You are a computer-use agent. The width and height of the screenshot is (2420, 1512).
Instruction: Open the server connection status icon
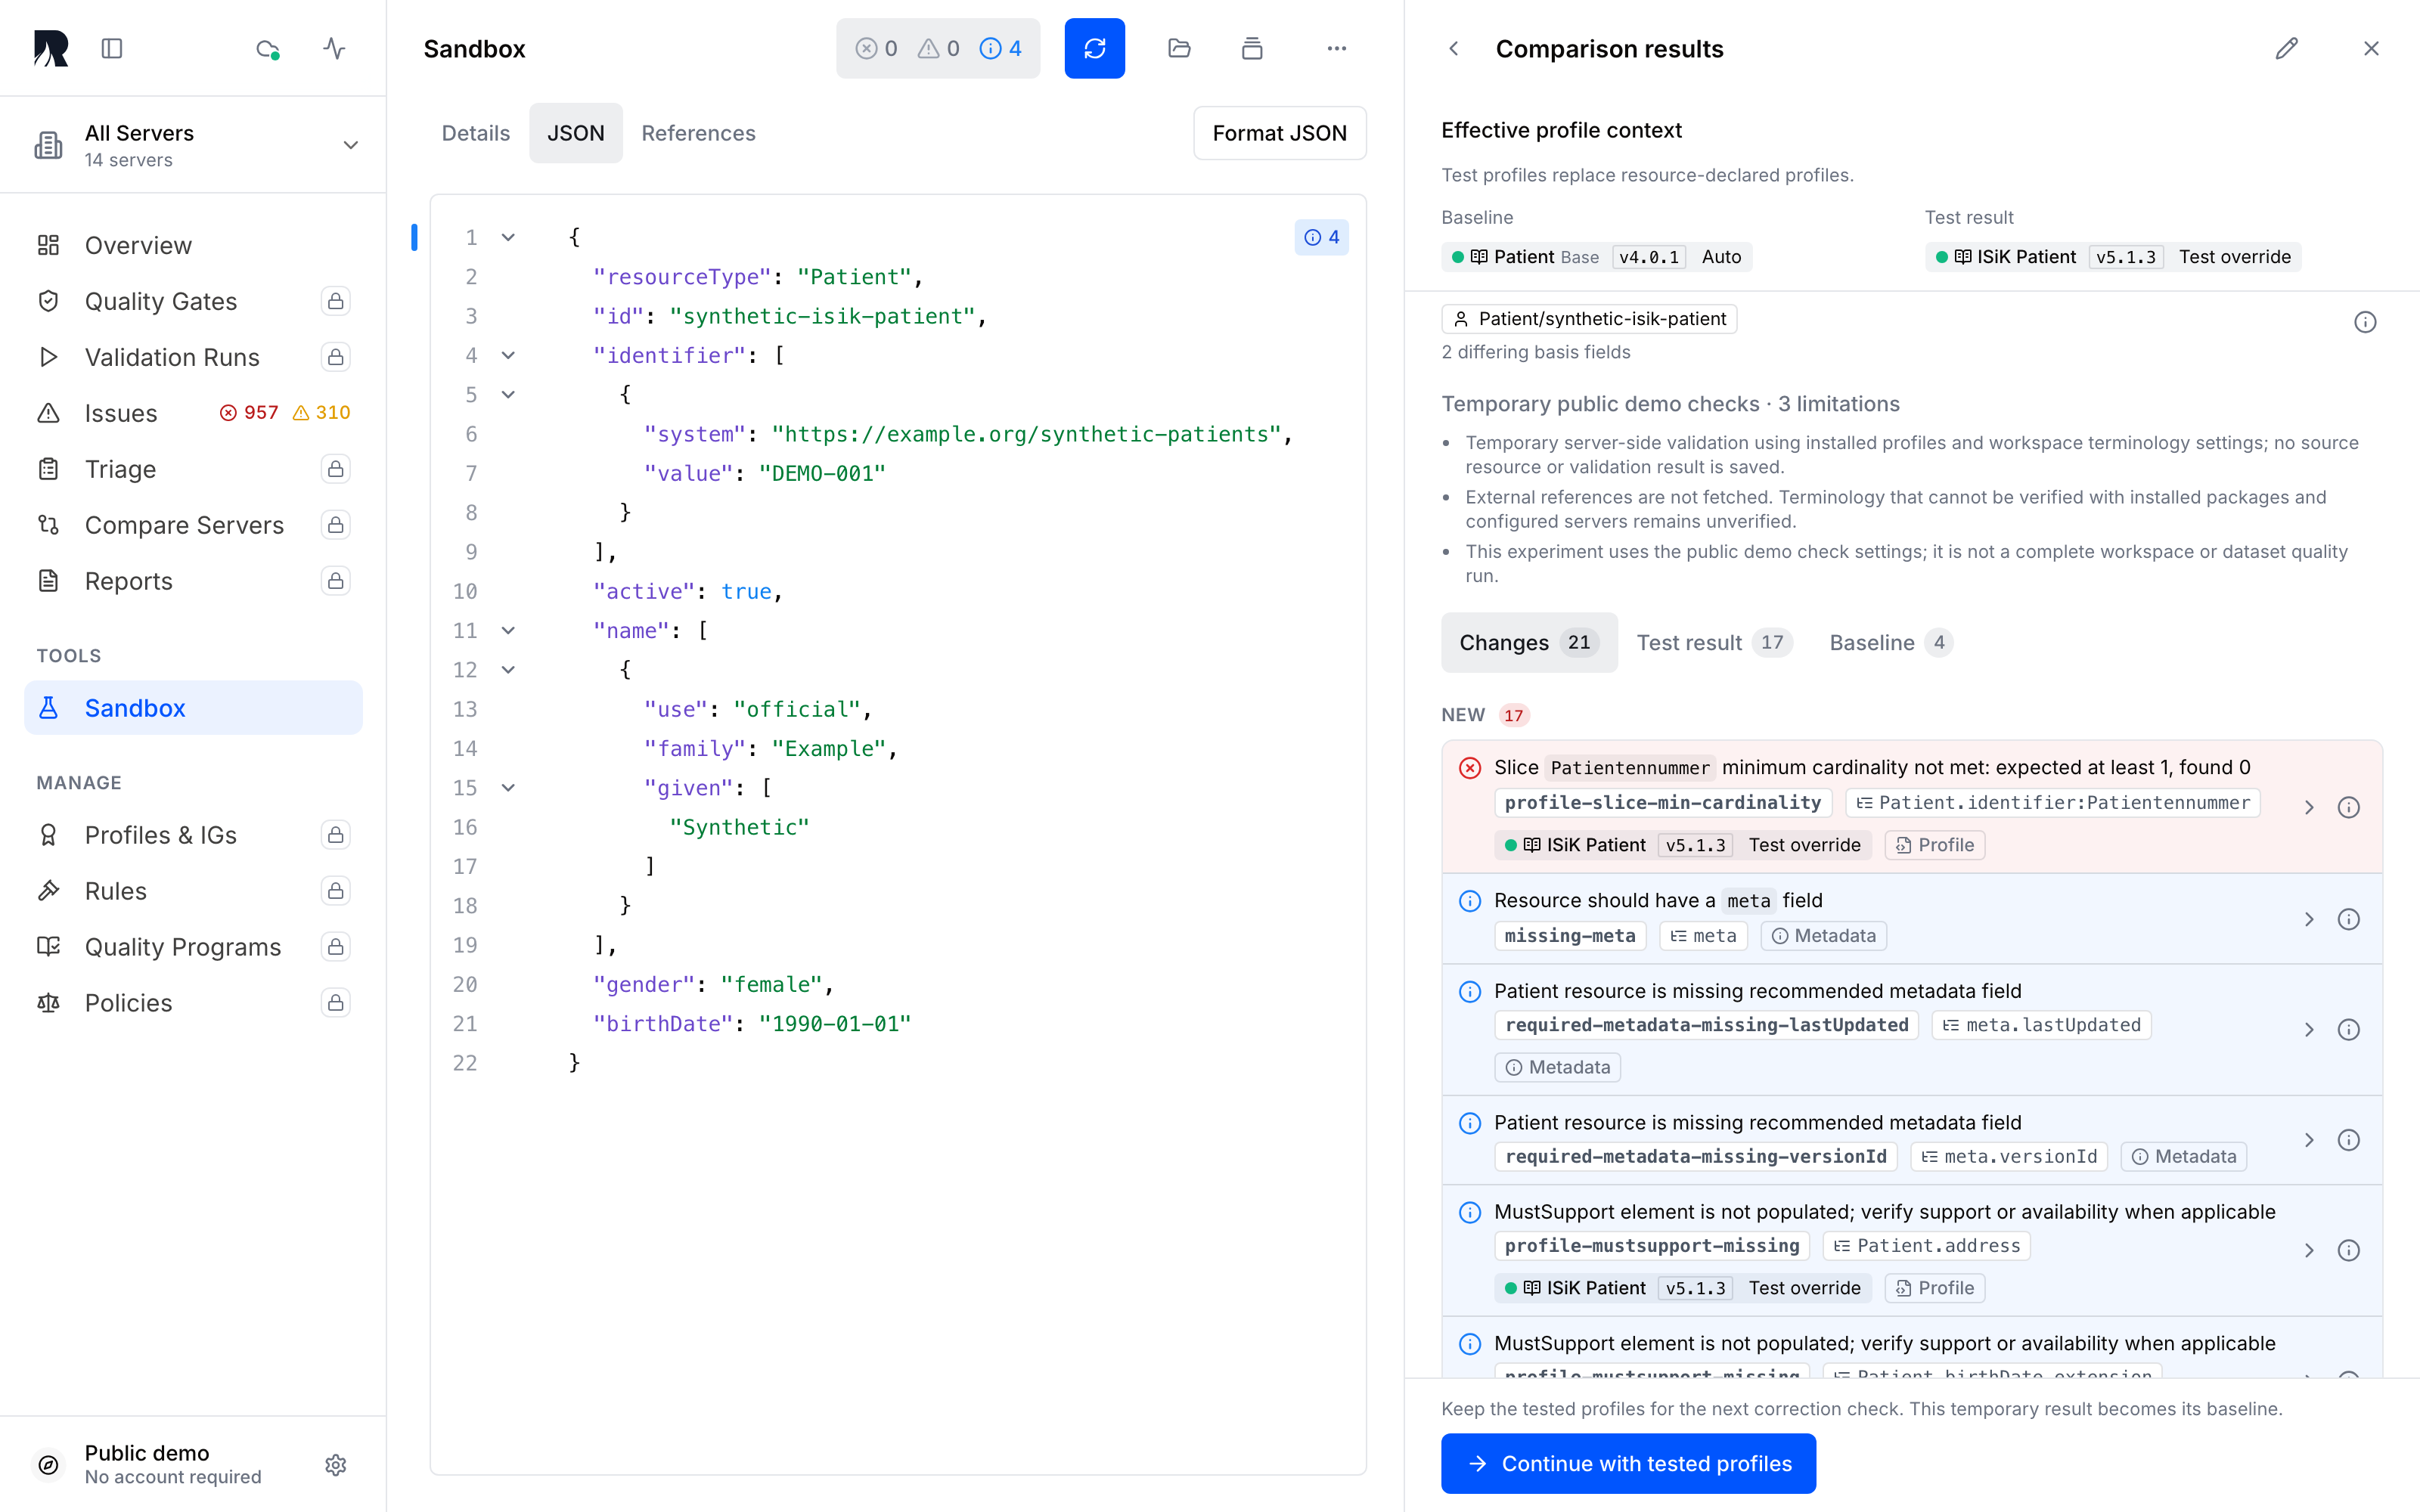[267, 48]
